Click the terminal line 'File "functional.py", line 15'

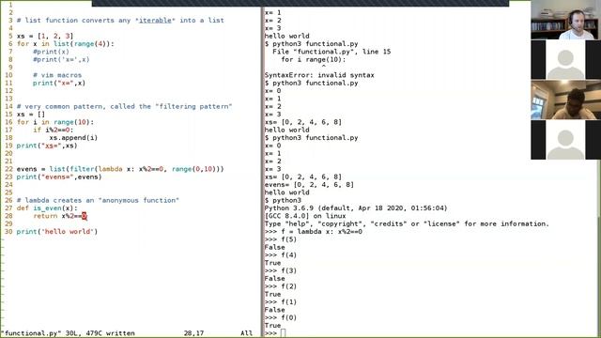(331, 52)
